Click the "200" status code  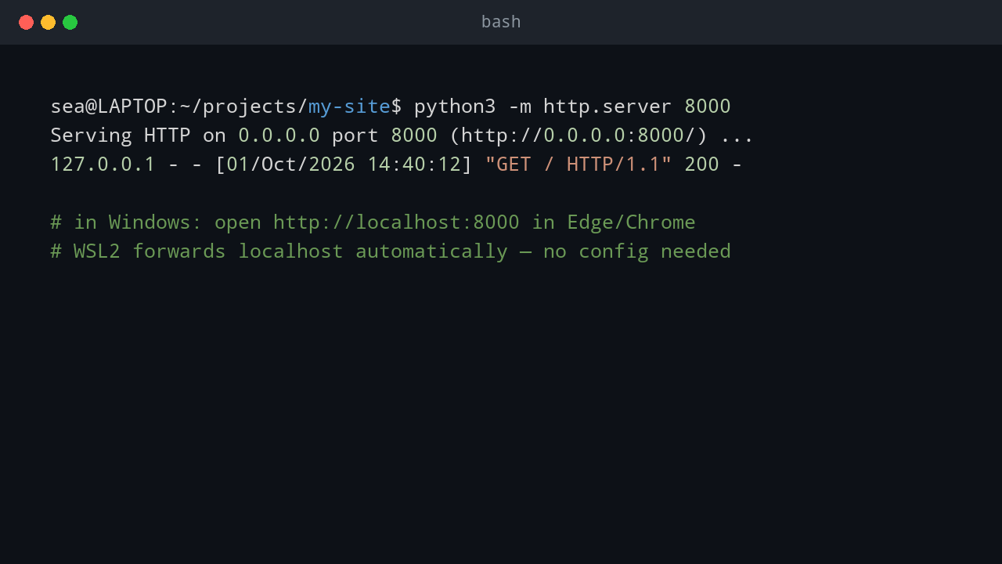coord(701,164)
